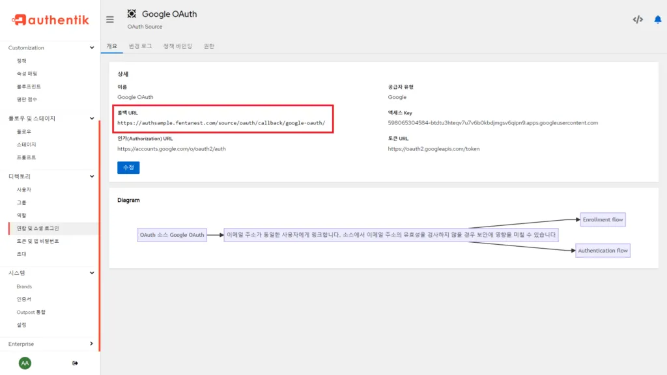Open the notifications bell

[657, 20]
